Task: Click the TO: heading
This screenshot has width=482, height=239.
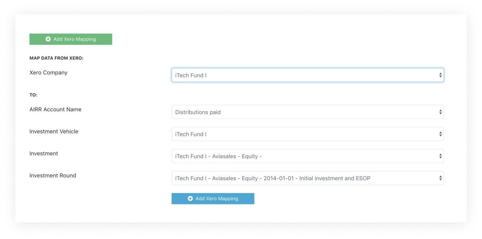Action: click(x=33, y=95)
